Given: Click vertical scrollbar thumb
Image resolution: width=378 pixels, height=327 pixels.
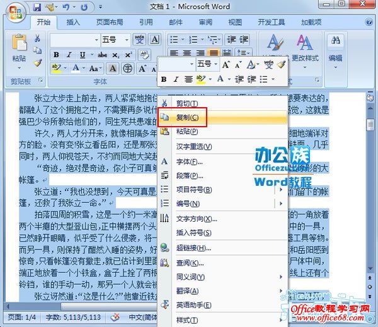Looking at the screenshot, I should pos(370,125).
